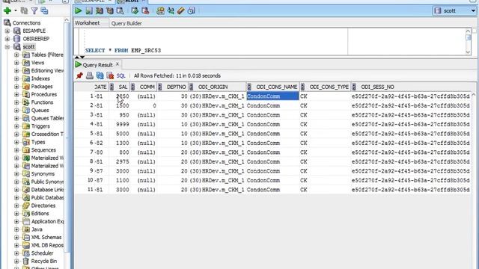Click the highlighted CondonComm cell in row 1
Image resolution: width=479 pixels, height=269 pixels.
(272, 96)
